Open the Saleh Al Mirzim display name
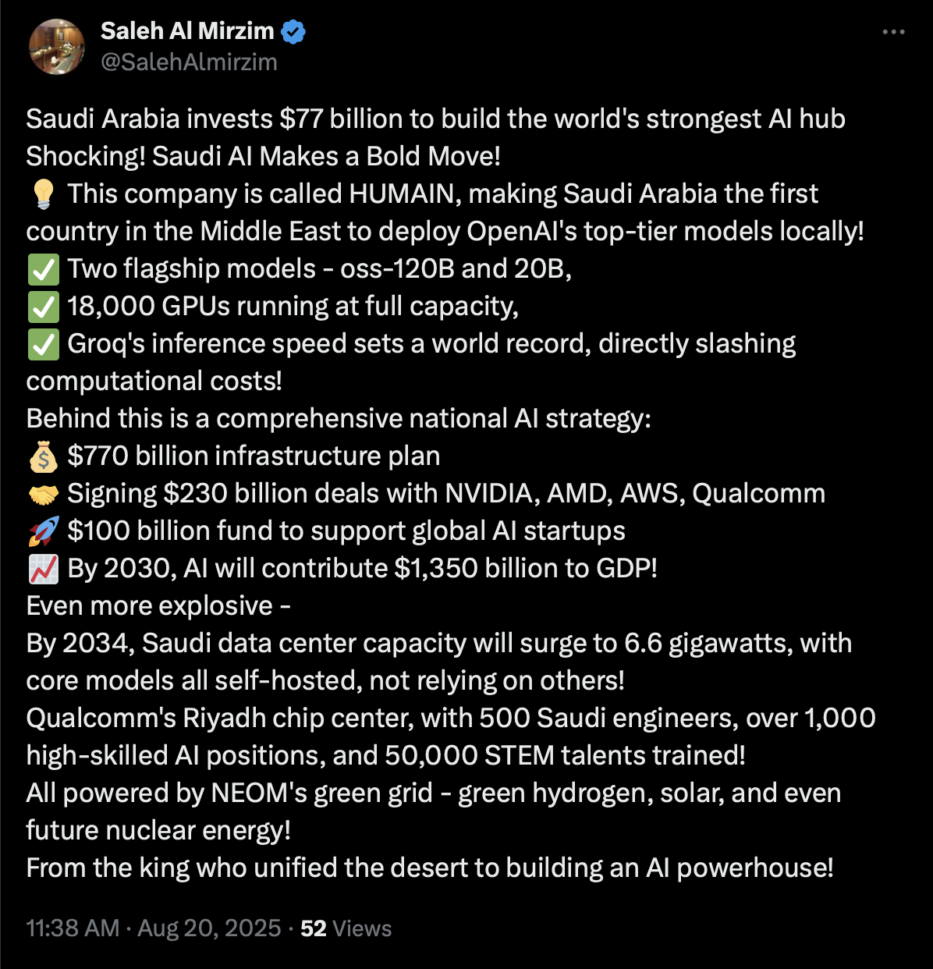This screenshot has height=969, width=933. click(x=187, y=31)
